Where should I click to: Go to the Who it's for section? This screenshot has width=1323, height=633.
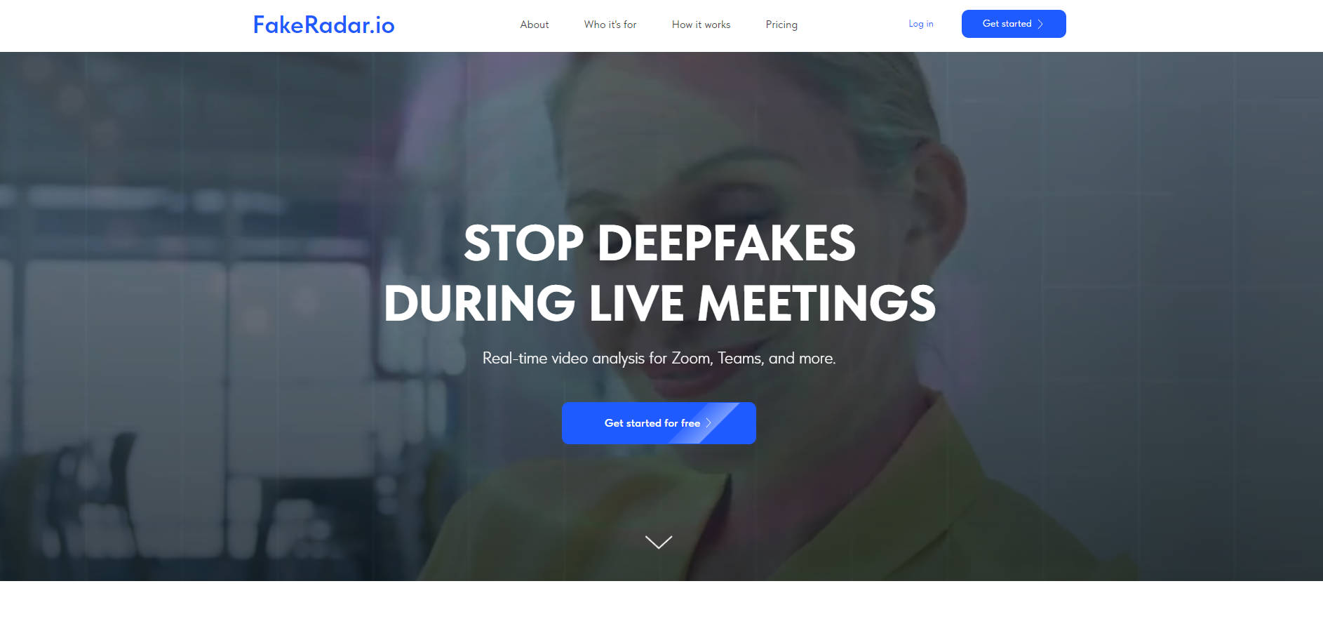click(x=610, y=25)
